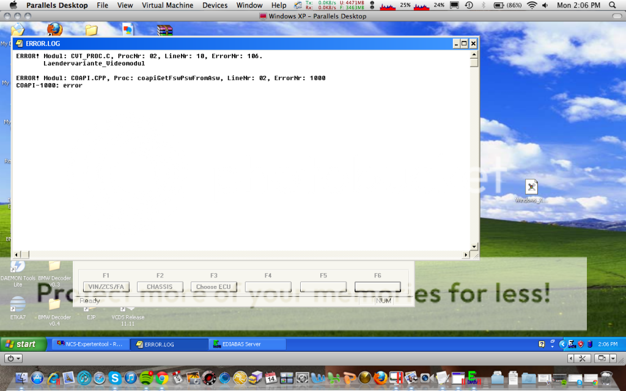Click the Spotlight magnifying glass icon

point(617,5)
